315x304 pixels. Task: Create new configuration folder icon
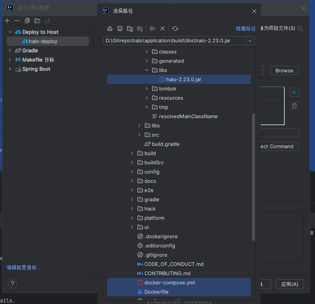[37, 21]
